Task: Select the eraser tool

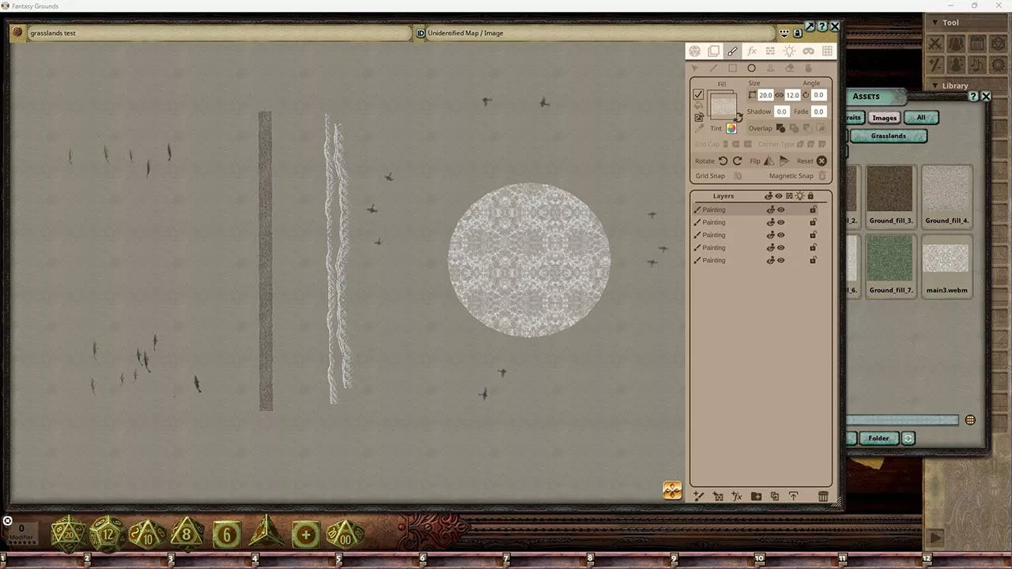Action: [790, 69]
